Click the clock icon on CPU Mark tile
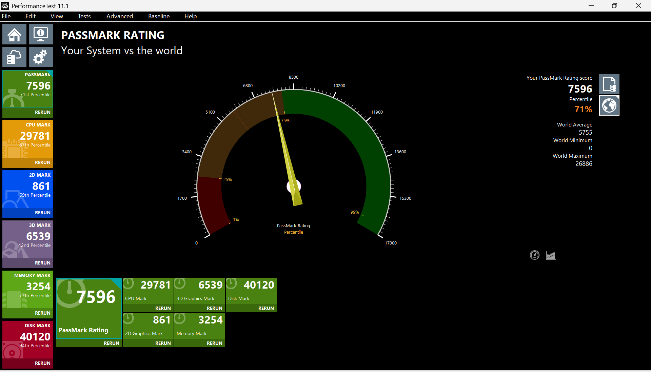Screen dimensions: 651x372 point(128,283)
